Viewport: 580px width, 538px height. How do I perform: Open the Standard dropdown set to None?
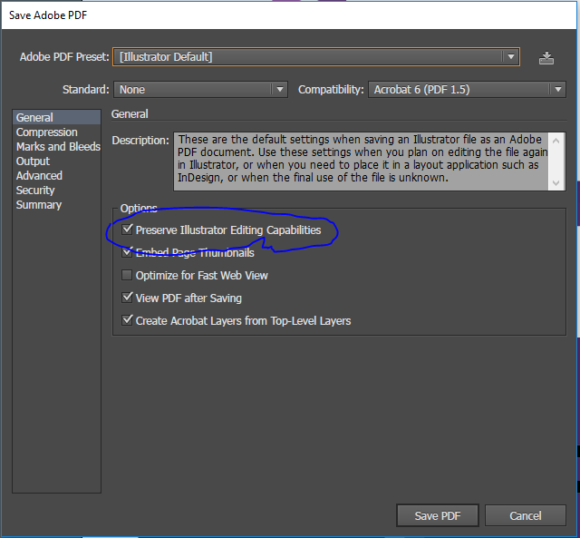point(200,90)
